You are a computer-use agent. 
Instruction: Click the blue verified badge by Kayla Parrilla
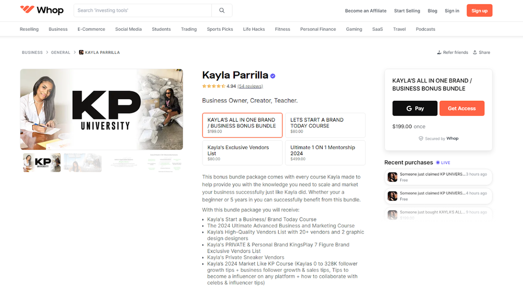click(273, 76)
